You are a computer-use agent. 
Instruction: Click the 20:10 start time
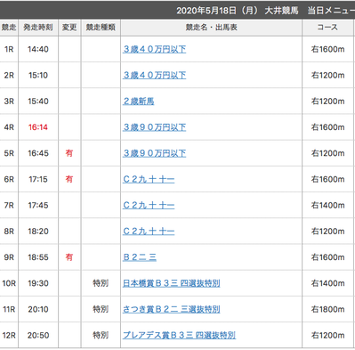(x=38, y=309)
